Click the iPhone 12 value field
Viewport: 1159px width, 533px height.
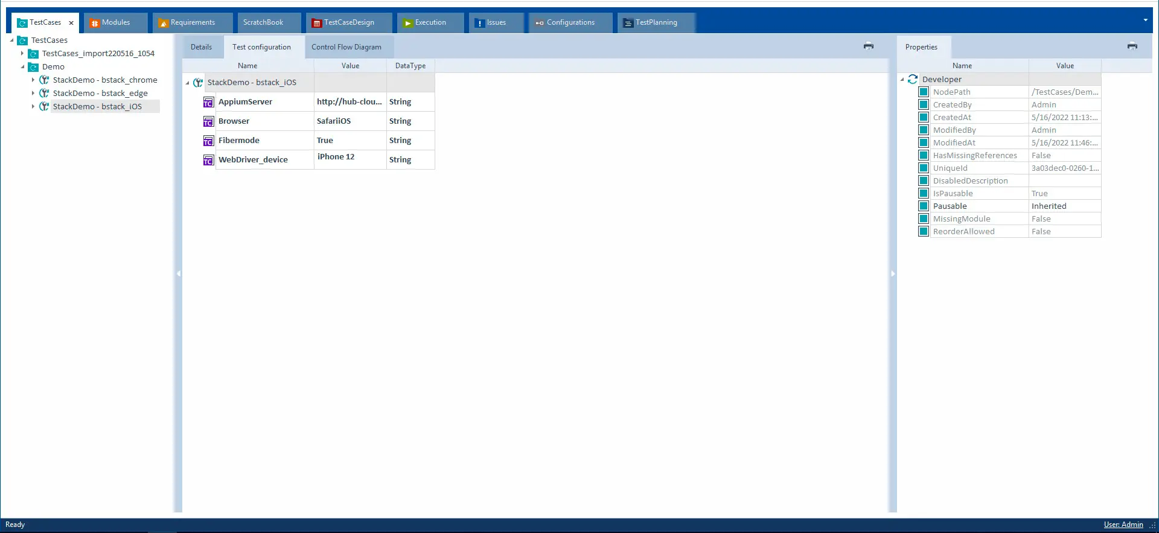[349, 157]
